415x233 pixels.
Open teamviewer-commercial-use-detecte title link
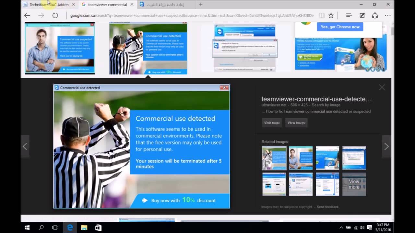point(316,99)
